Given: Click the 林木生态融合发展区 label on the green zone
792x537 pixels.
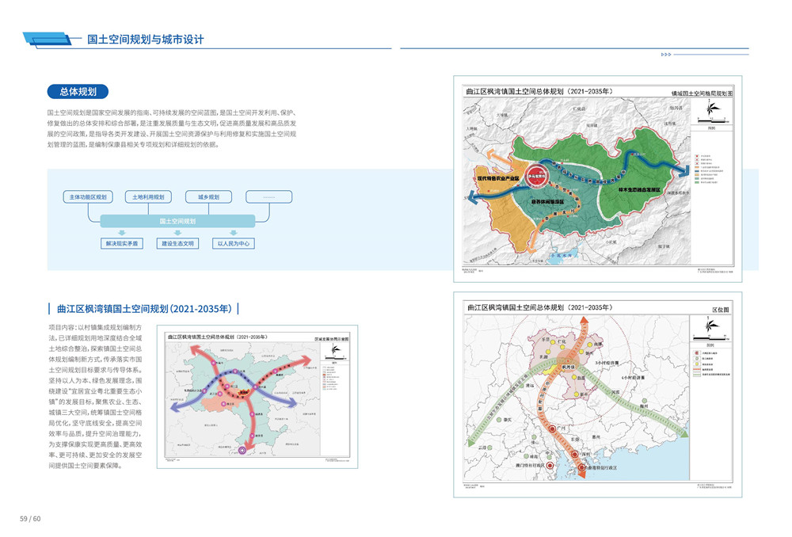Looking at the screenshot, I should pos(639,190).
